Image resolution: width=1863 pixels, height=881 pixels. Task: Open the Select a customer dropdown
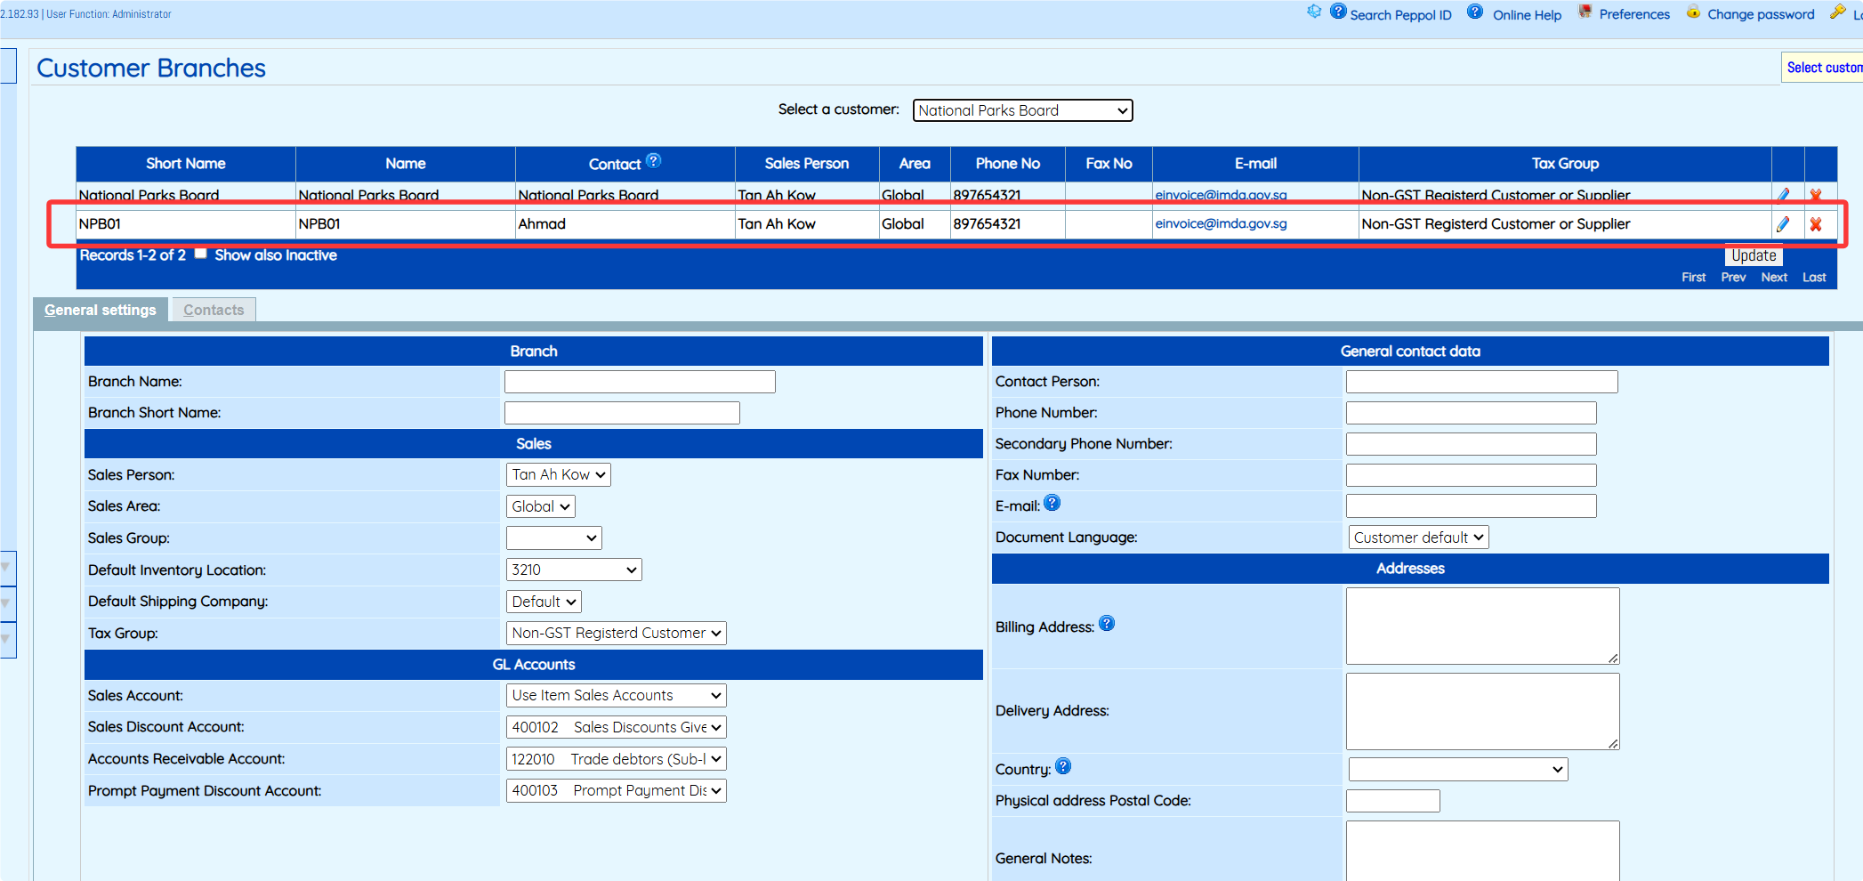(x=1022, y=110)
